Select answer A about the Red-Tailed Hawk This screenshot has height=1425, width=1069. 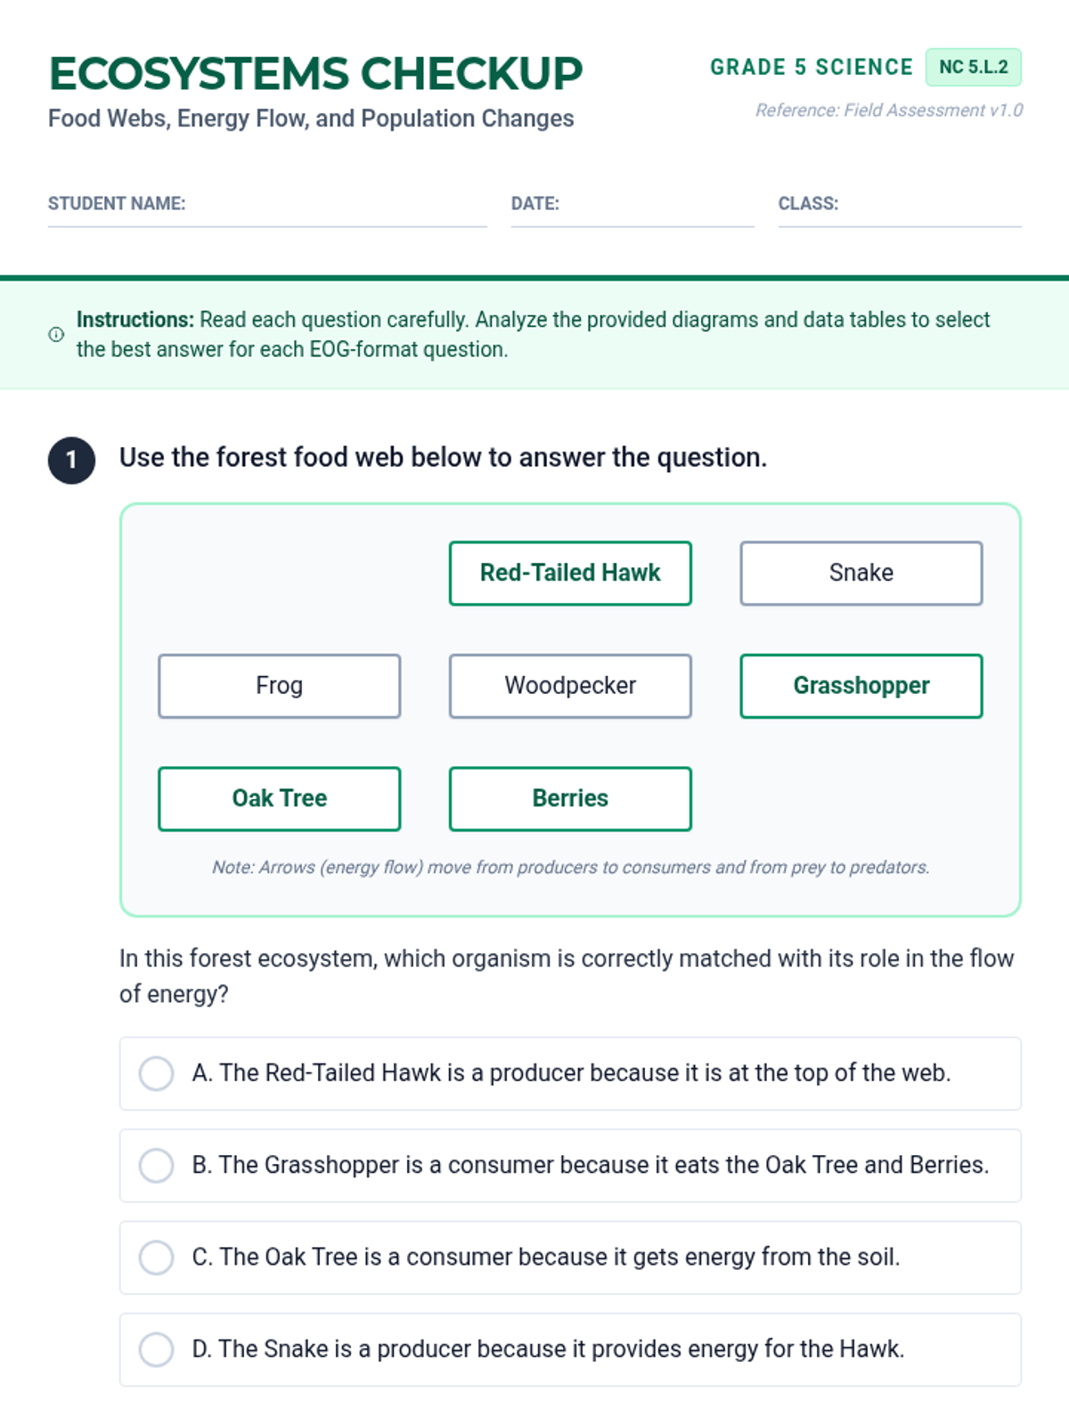[570, 1073]
